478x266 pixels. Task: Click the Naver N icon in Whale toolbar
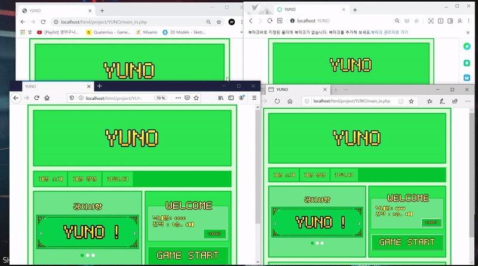point(280,21)
